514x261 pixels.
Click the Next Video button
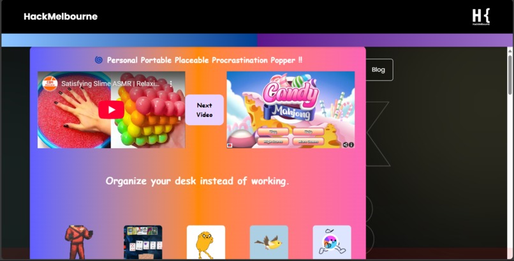(205, 110)
